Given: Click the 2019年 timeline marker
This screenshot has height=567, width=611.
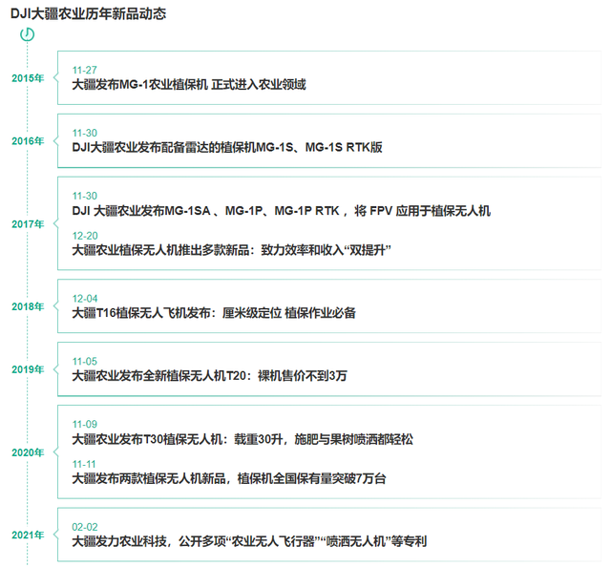Looking at the screenshot, I should 28,369.
